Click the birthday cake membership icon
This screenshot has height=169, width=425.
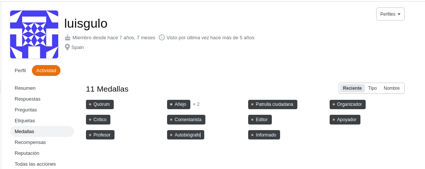tap(68, 37)
